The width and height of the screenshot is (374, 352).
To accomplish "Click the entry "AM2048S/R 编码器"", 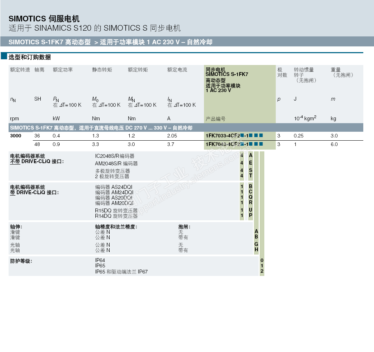I will pos(116,164).
